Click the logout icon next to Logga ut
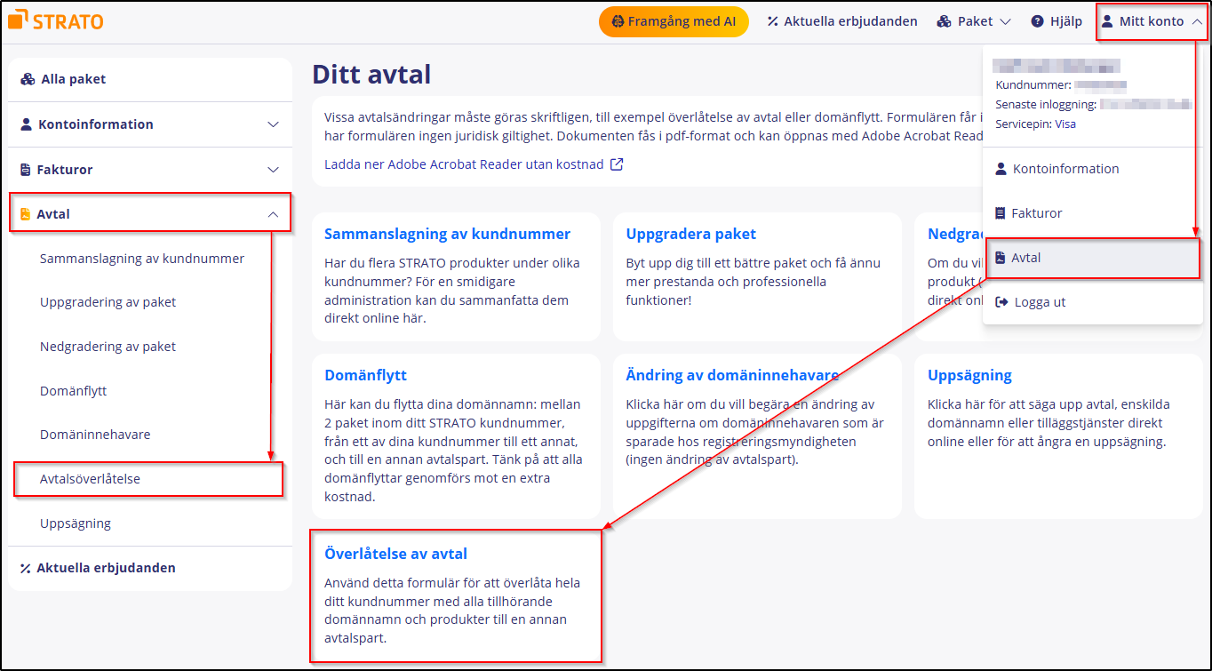The width and height of the screenshot is (1212, 671). point(1001,302)
